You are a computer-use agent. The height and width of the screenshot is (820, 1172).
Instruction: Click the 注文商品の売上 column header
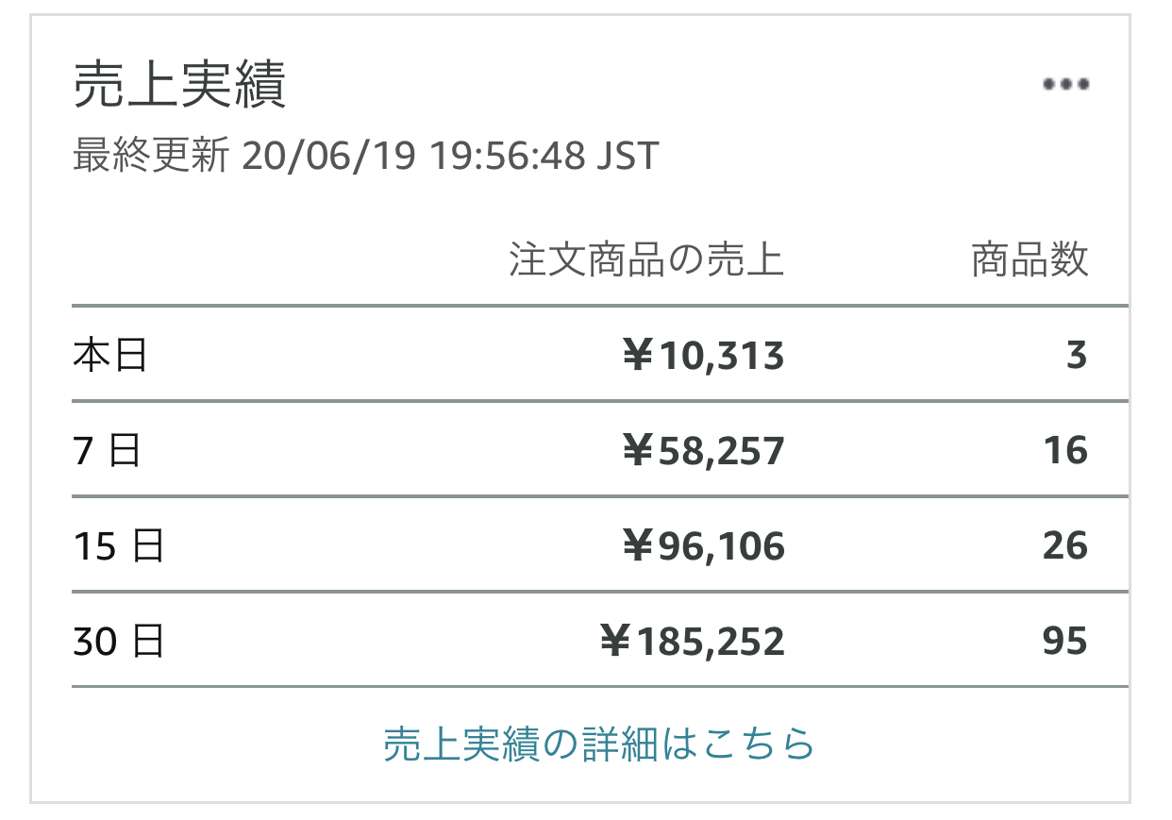pyautogui.click(x=646, y=260)
